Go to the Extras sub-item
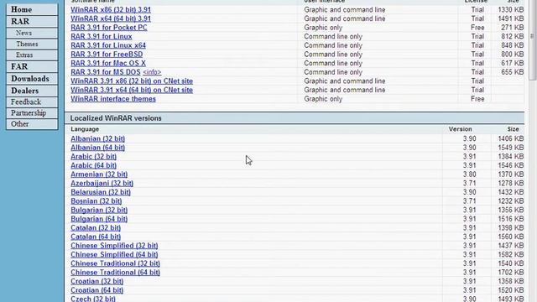Image resolution: width=537 pixels, height=302 pixels. [x=32, y=55]
